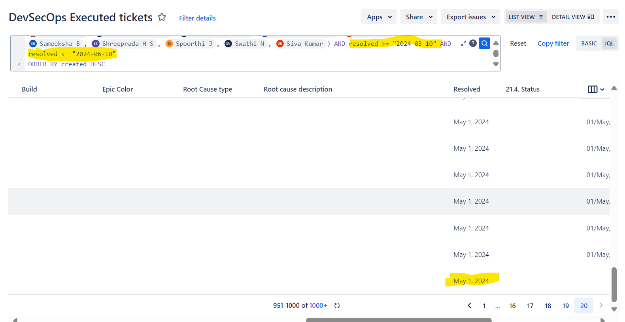Grab the horizontal scrollbar thumb
Image resolution: width=625 pixels, height=322 pixels.
[398, 320]
